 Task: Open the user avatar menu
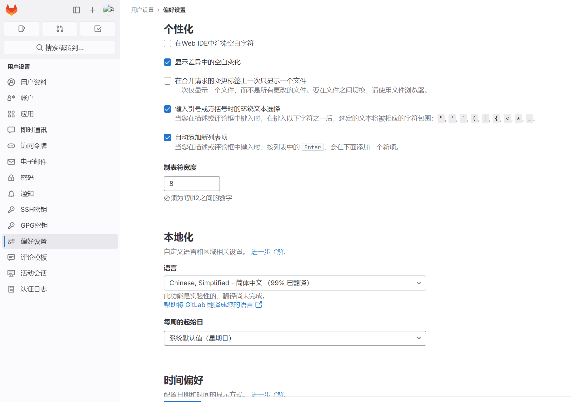point(108,10)
